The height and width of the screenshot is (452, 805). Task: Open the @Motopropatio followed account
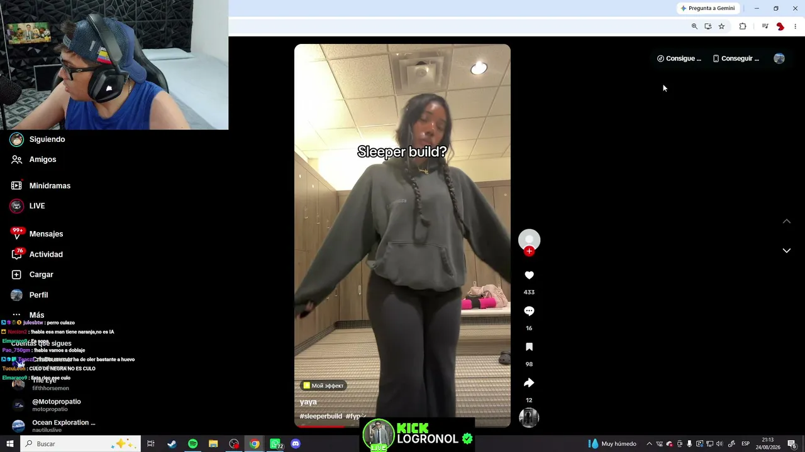point(47,405)
